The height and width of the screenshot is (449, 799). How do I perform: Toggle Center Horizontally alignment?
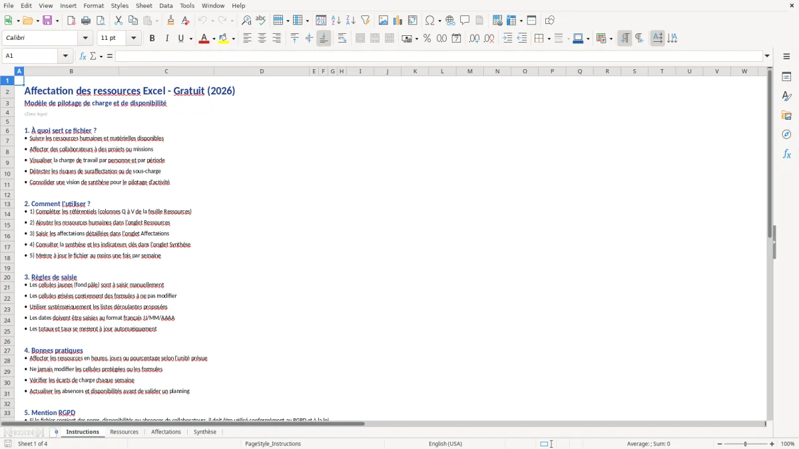point(262,39)
